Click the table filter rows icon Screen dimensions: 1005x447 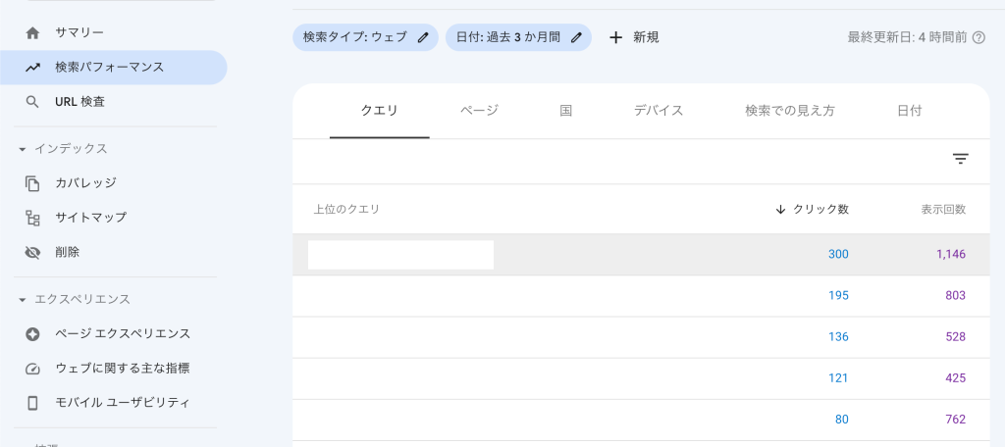coord(960,159)
